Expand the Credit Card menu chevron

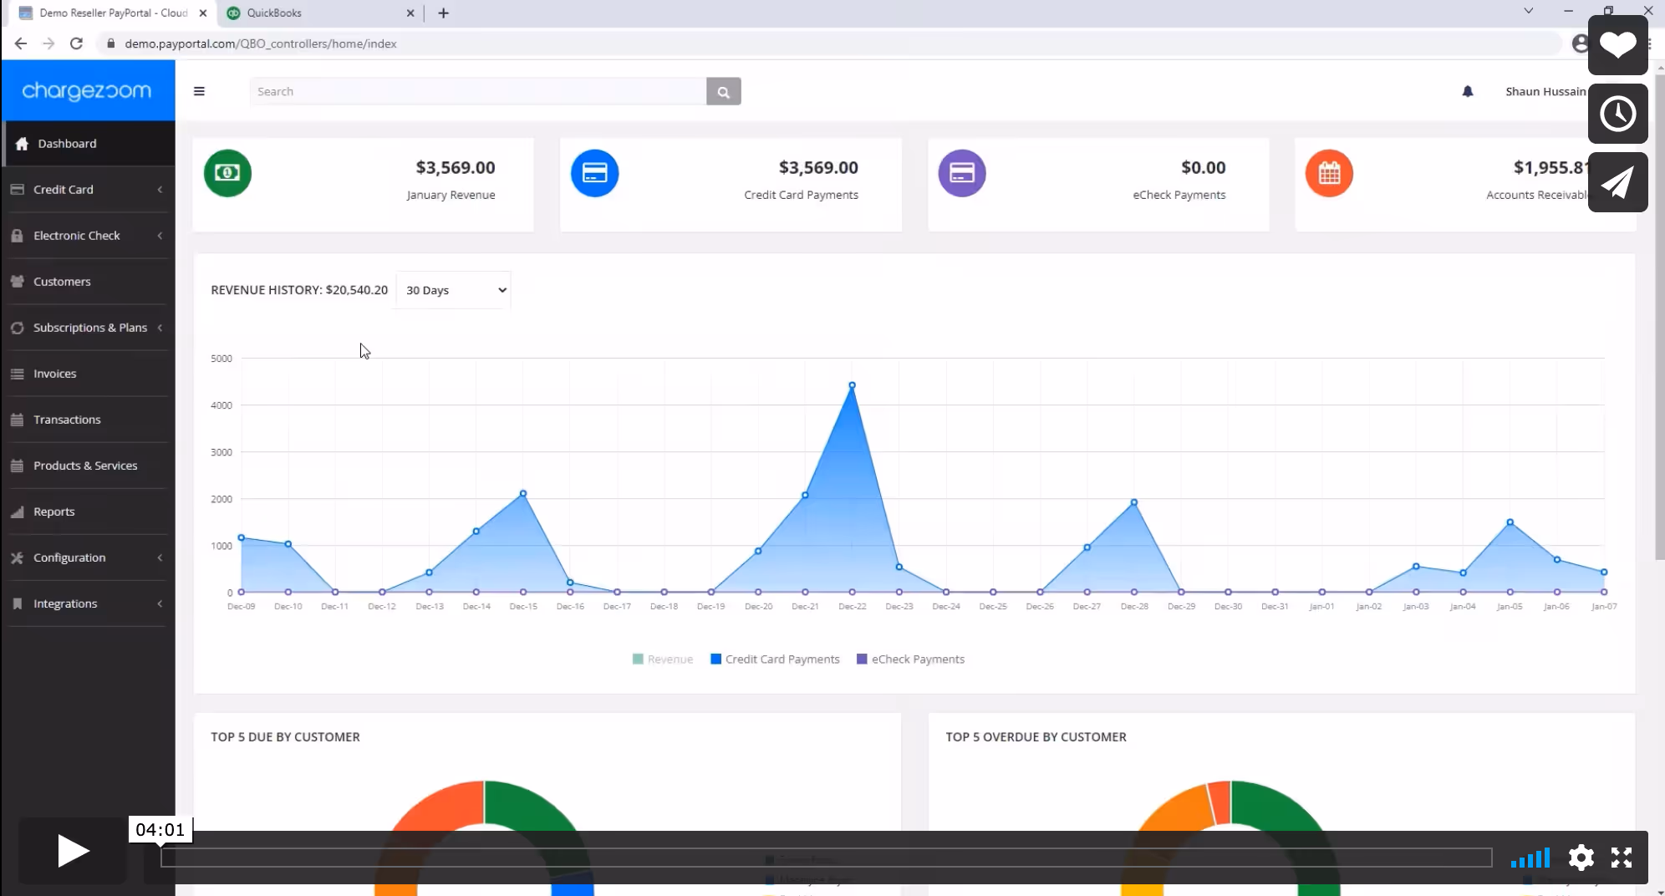[160, 190]
